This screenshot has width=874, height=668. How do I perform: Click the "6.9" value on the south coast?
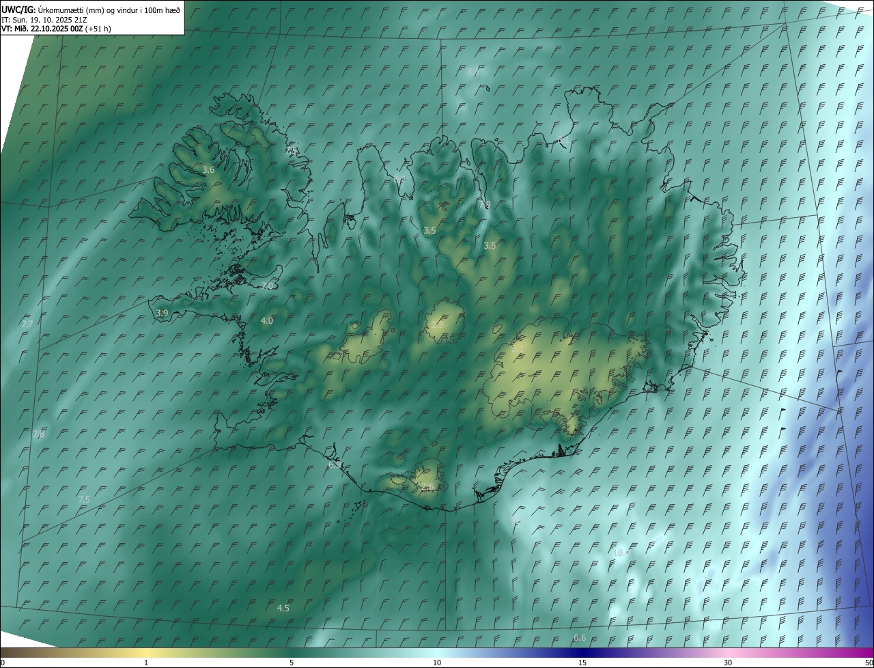[335, 464]
